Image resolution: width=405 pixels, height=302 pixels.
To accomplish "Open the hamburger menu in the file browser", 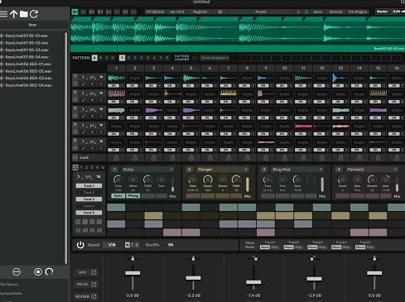I will pos(3,14).
